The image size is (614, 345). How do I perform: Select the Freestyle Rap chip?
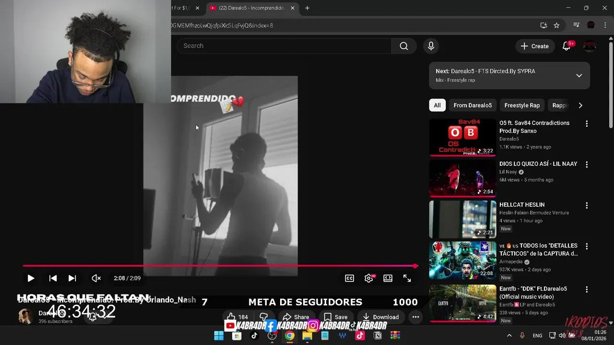coord(522,105)
